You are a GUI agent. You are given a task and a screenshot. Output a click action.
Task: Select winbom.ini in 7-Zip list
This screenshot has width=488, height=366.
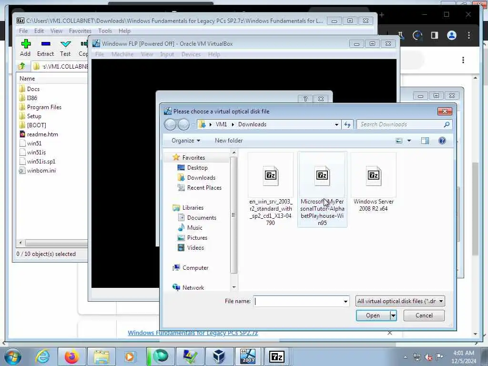41,171
